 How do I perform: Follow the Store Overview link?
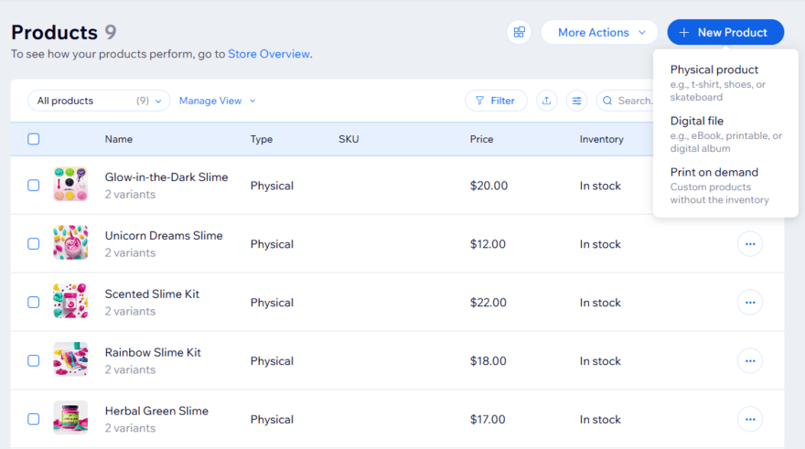click(268, 54)
